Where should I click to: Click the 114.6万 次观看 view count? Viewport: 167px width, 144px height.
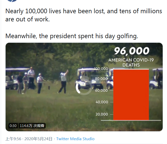tap(32, 126)
